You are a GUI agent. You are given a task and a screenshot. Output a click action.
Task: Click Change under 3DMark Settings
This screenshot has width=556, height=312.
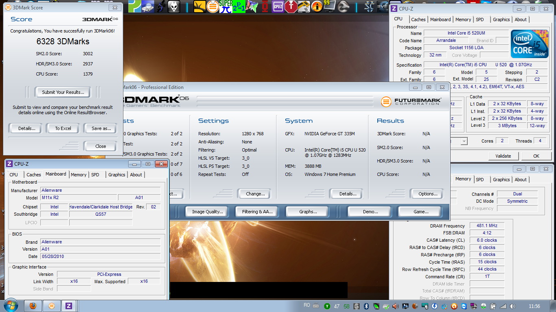255,194
